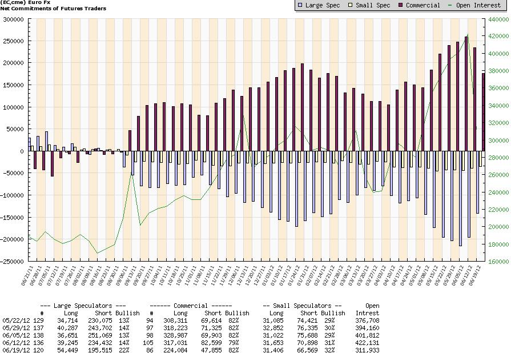Click the 160000 label on right axis
The height and width of the screenshot is (353, 511).
pos(498,262)
